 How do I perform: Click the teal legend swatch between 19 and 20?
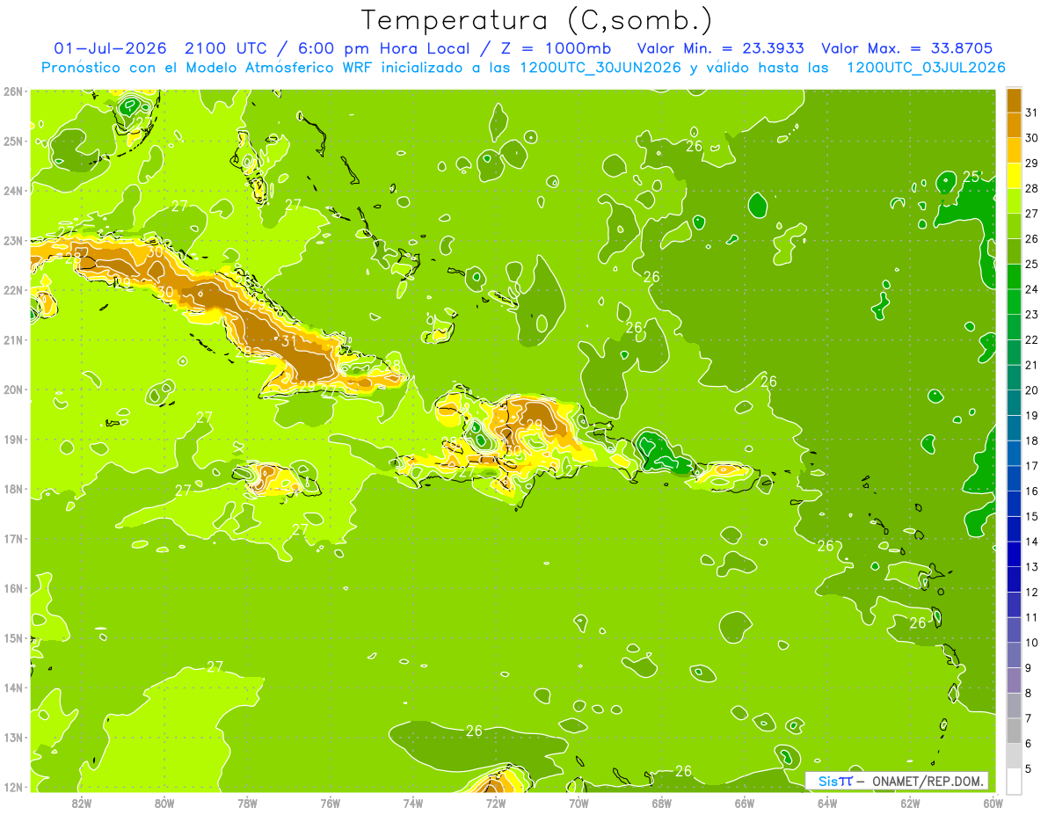(x=1014, y=403)
